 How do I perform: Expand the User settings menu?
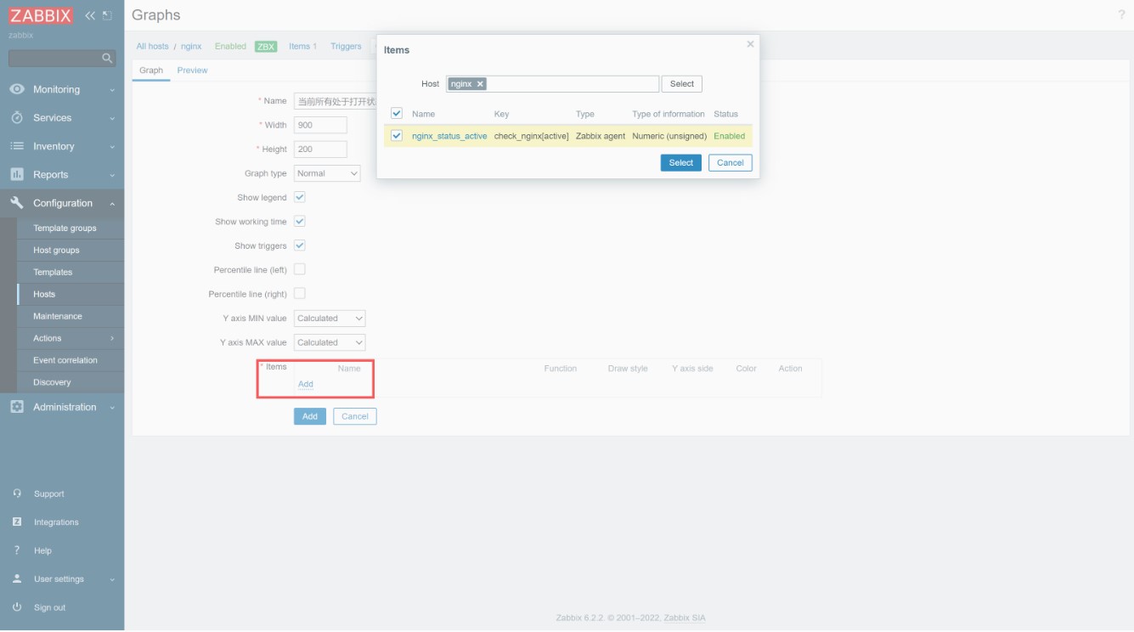pos(112,579)
